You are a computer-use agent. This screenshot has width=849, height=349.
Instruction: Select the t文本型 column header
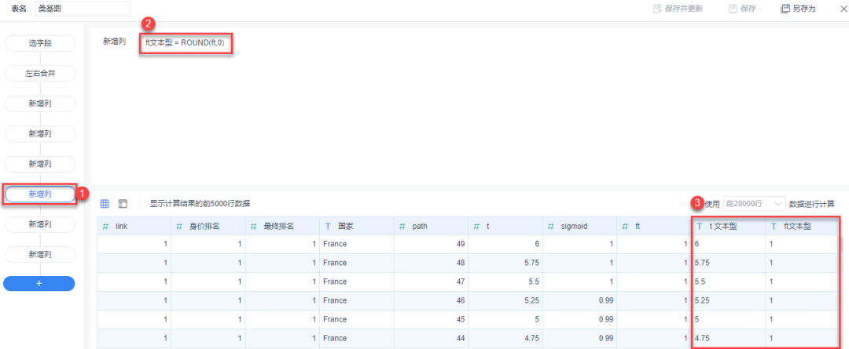pos(728,227)
